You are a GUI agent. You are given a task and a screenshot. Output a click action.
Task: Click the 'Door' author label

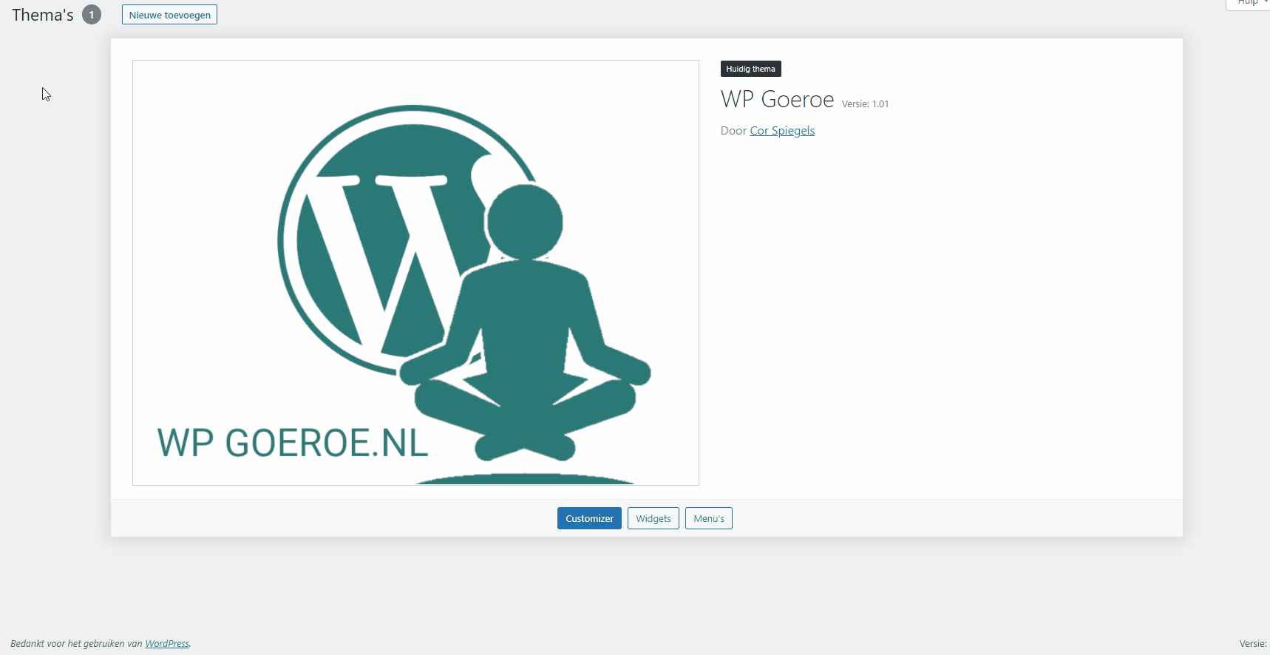[733, 131]
